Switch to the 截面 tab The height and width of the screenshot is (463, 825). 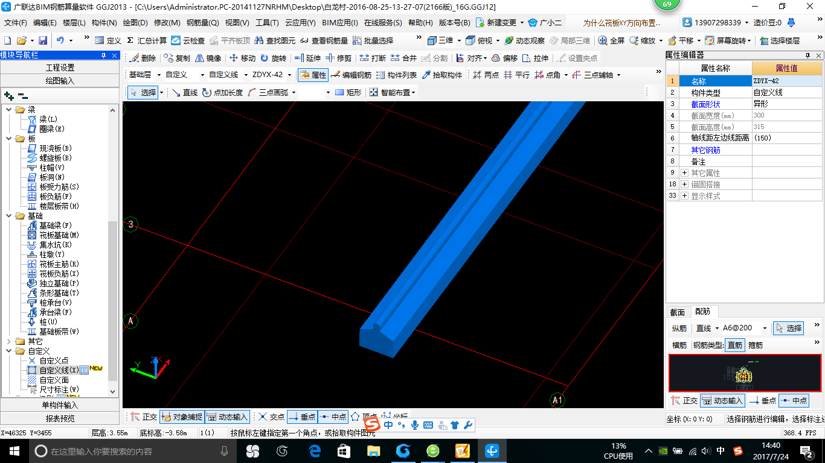pyautogui.click(x=678, y=312)
